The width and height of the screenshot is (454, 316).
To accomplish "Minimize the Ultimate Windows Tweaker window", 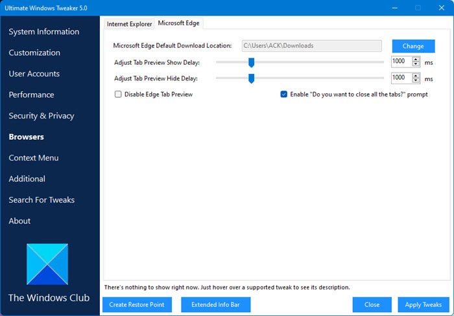I will click(x=394, y=8).
